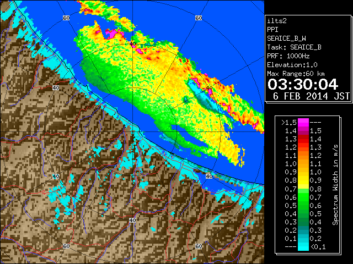
Task: Click the 'Max Range:60 km' text
Action: click(x=296, y=74)
